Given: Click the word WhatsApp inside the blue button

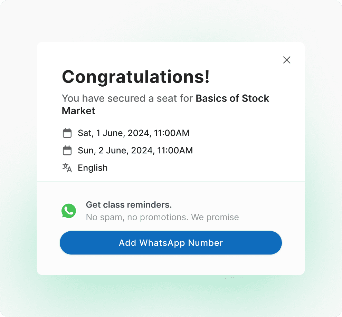Looking at the screenshot, I should (162, 243).
